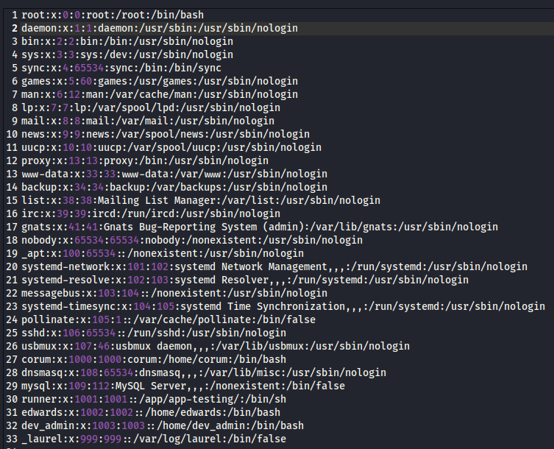
Task: Click the systemd-timesync entry line
Action: (x=283, y=306)
